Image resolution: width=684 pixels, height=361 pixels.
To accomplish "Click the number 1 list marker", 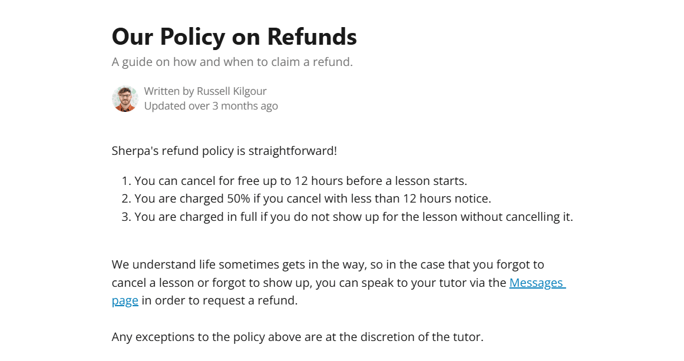I will pyautogui.click(x=125, y=181).
